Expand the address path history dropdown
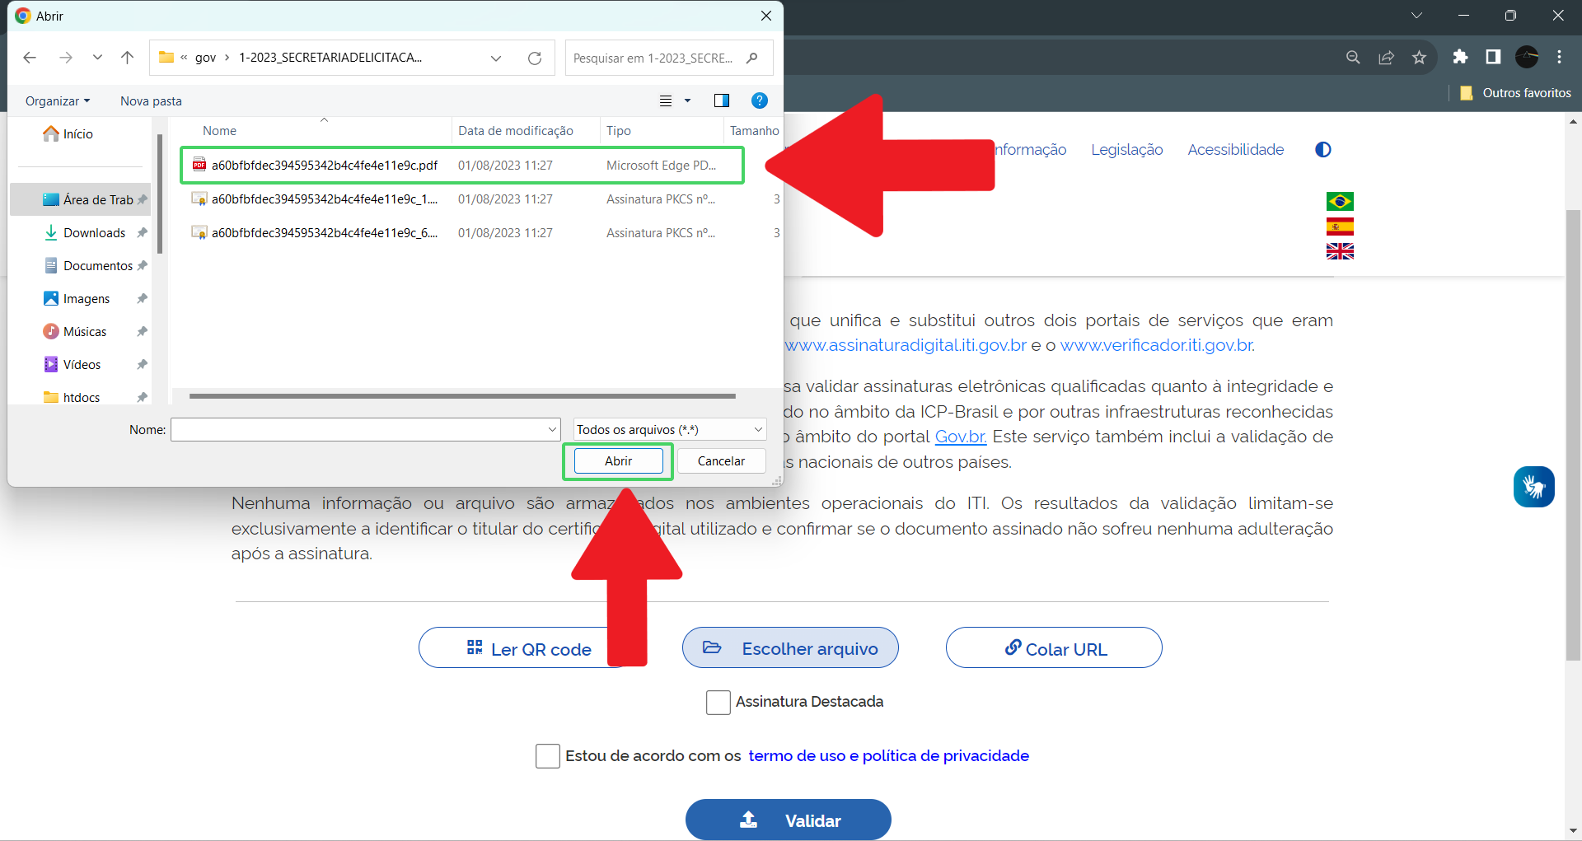Image resolution: width=1582 pixels, height=841 pixels. coord(496,58)
